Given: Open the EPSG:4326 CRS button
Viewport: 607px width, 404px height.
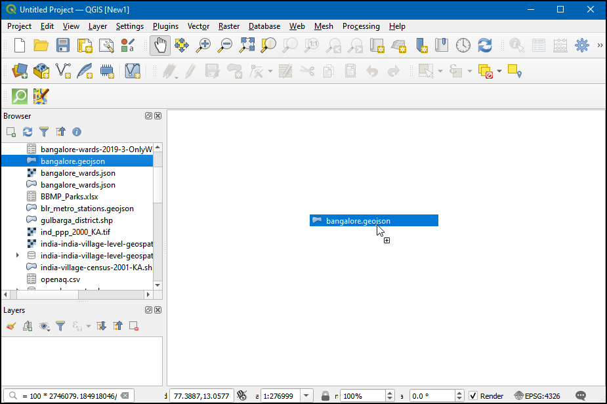Looking at the screenshot, I should pyautogui.click(x=537, y=396).
